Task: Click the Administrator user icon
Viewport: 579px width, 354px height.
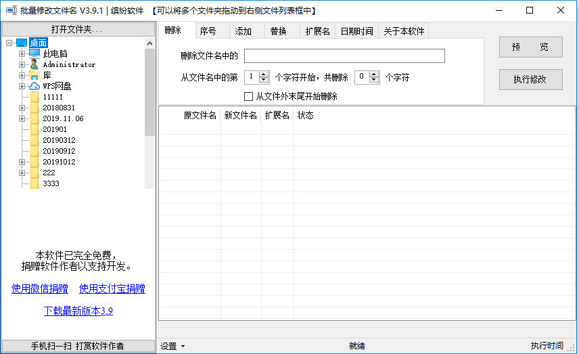Action: pyautogui.click(x=34, y=64)
